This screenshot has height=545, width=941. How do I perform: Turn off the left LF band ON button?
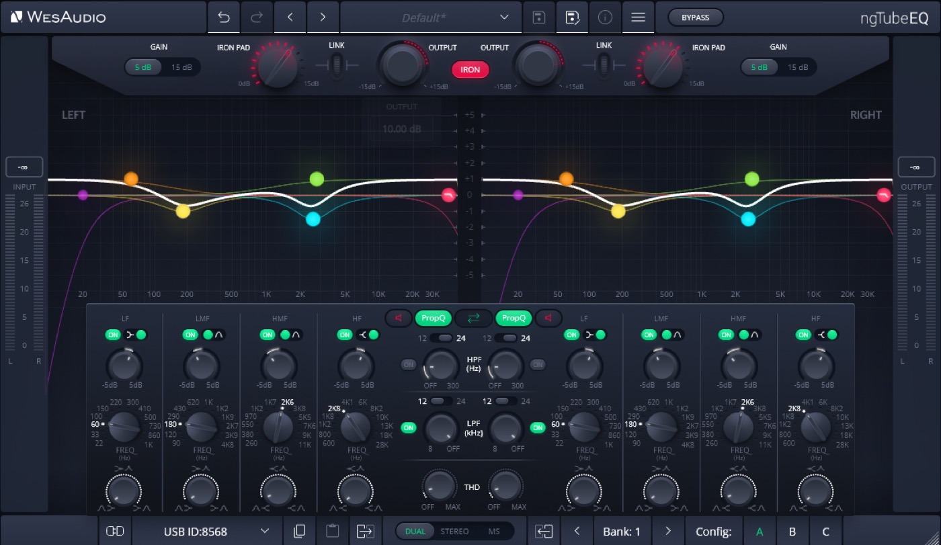coord(113,335)
